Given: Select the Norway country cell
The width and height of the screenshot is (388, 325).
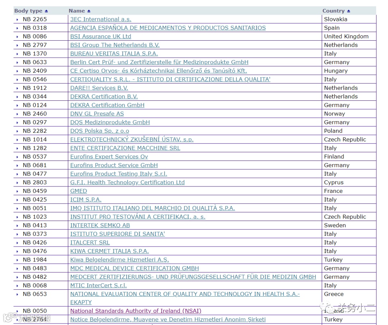Looking at the screenshot, I should pos(334,114).
